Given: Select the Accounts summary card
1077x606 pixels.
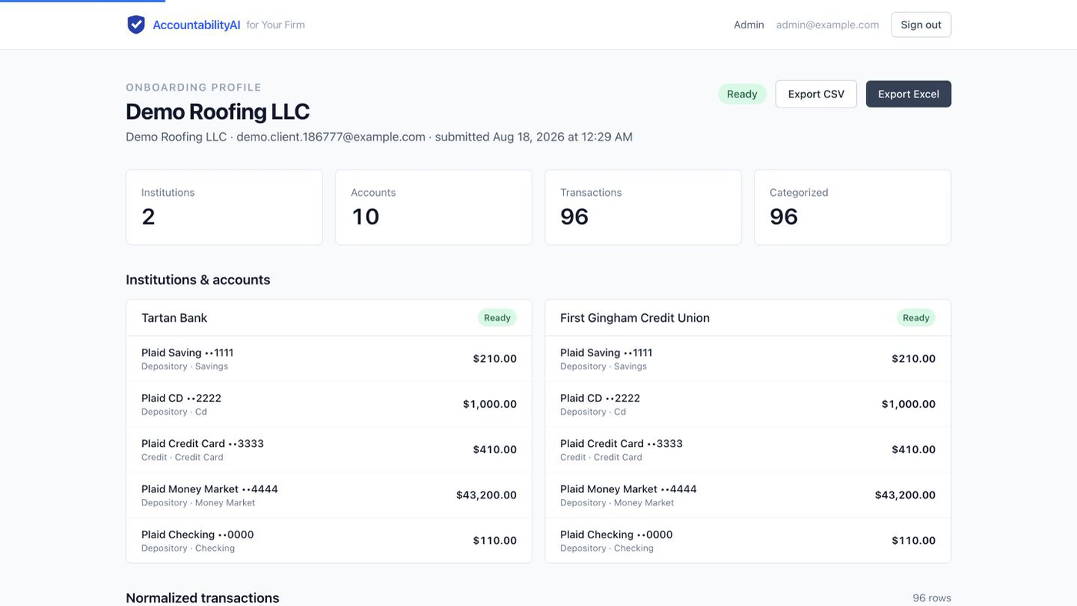Looking at the screenshot, I should pyautogui.click(x=433, y=207).
